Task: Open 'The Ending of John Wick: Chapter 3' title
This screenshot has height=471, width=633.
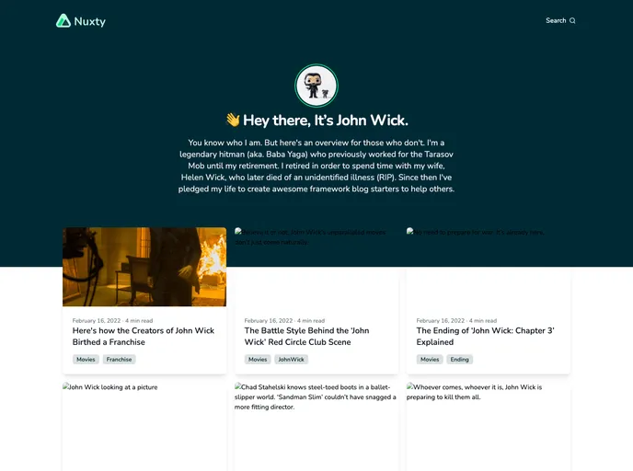Action: (485, 336)
